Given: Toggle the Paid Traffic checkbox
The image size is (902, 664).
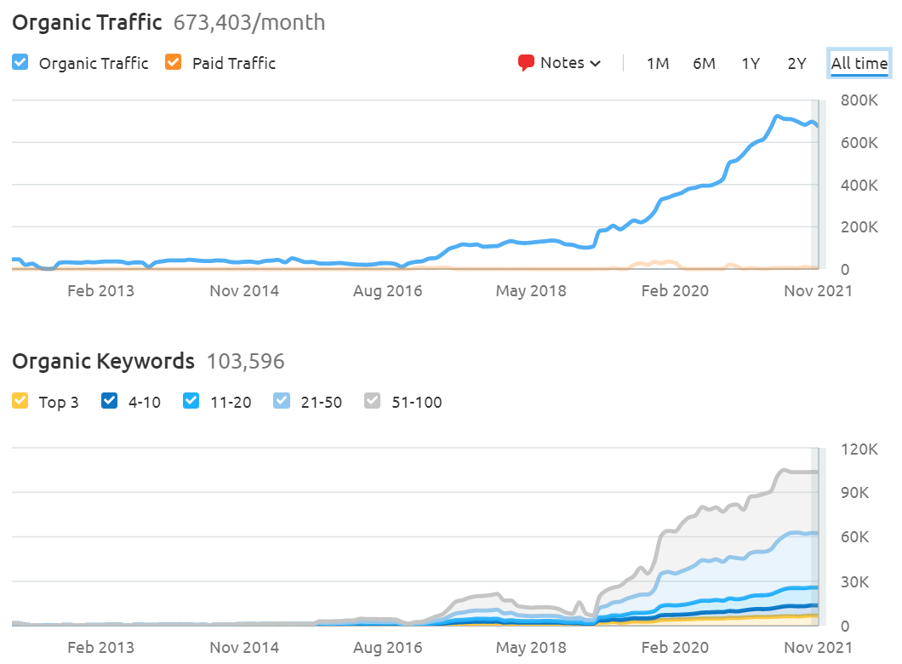Looking at the screenshot, I should (174, 62).
